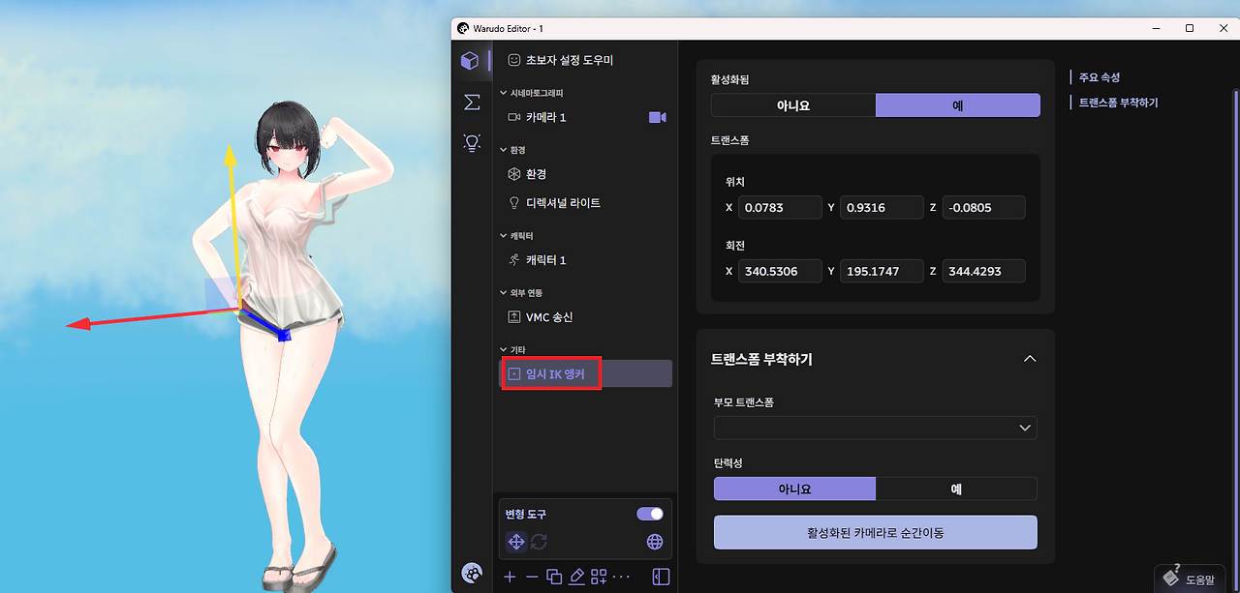
Task: Collapse the 캐릭터 group
Action: (x=503, y=236)
